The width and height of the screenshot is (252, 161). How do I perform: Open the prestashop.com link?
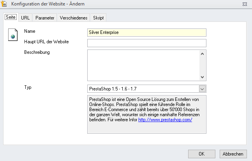(x=165, y=120)
